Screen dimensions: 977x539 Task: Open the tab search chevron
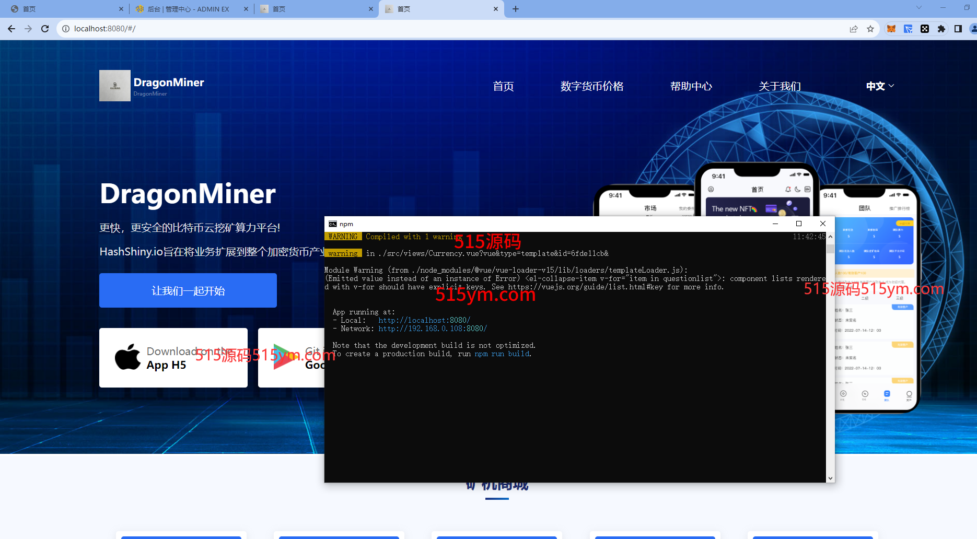[x=919, y=8]
